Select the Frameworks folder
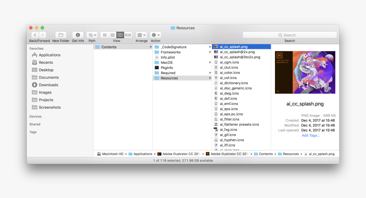Image resolution: width=366 pixels, height=198 pixels. click(182, 52)
